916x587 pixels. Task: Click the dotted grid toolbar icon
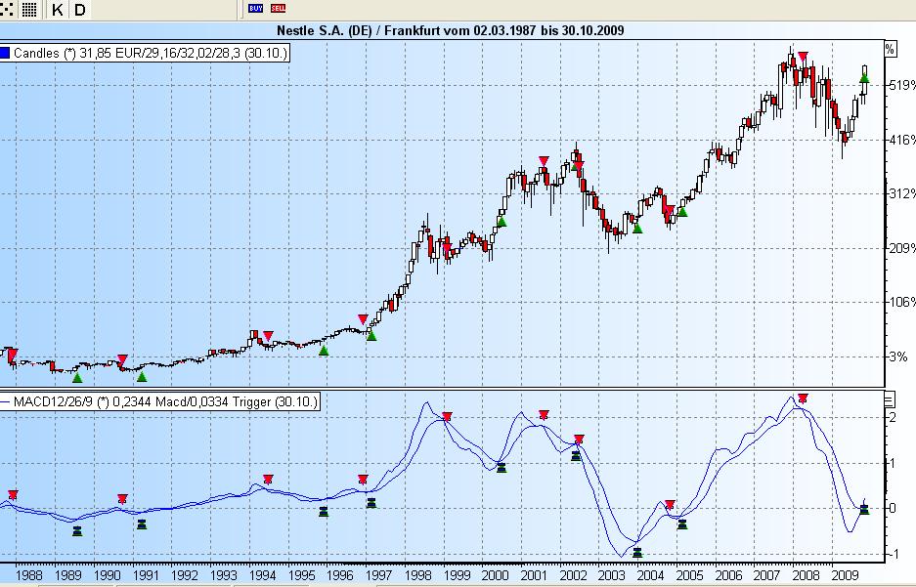coord(7,9)
